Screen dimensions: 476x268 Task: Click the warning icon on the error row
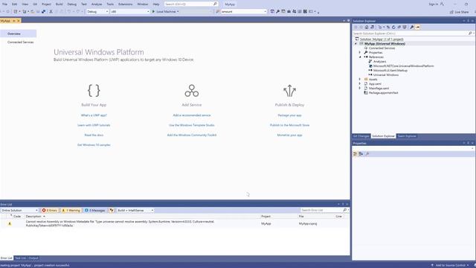click(x=10, y=223)
